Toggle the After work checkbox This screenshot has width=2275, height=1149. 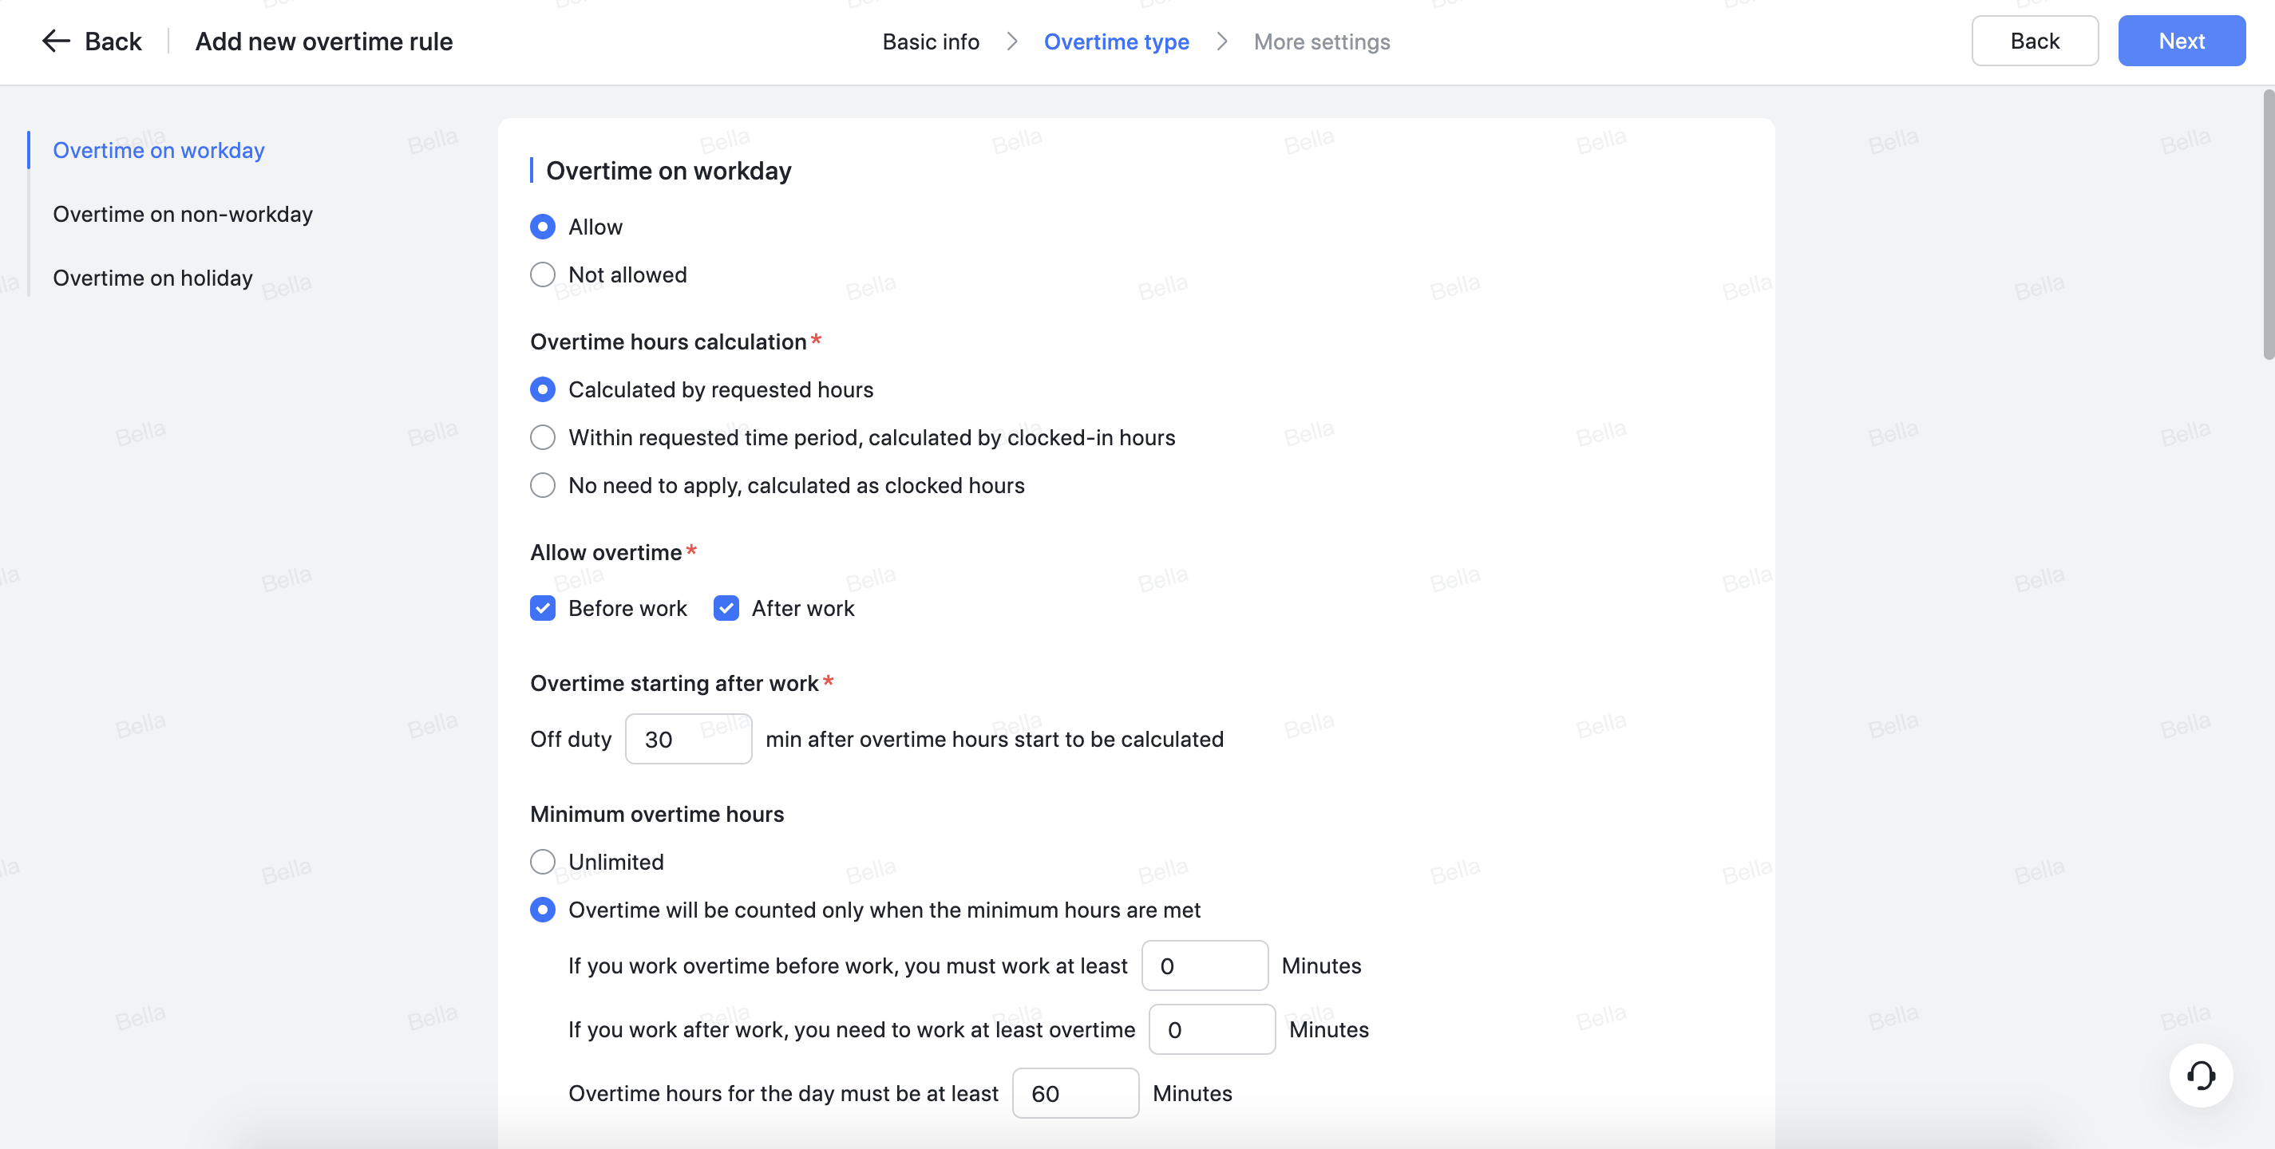coord(726,608)
